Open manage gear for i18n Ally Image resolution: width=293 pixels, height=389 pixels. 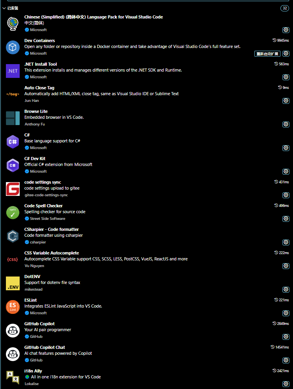click(x=286, y=384)
